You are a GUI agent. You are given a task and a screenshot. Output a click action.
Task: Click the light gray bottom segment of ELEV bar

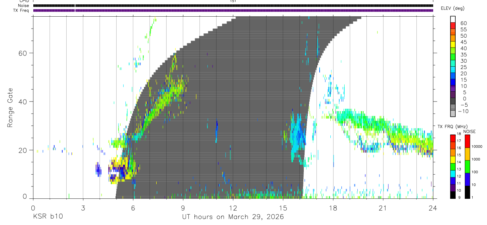(x=453, y=113)
